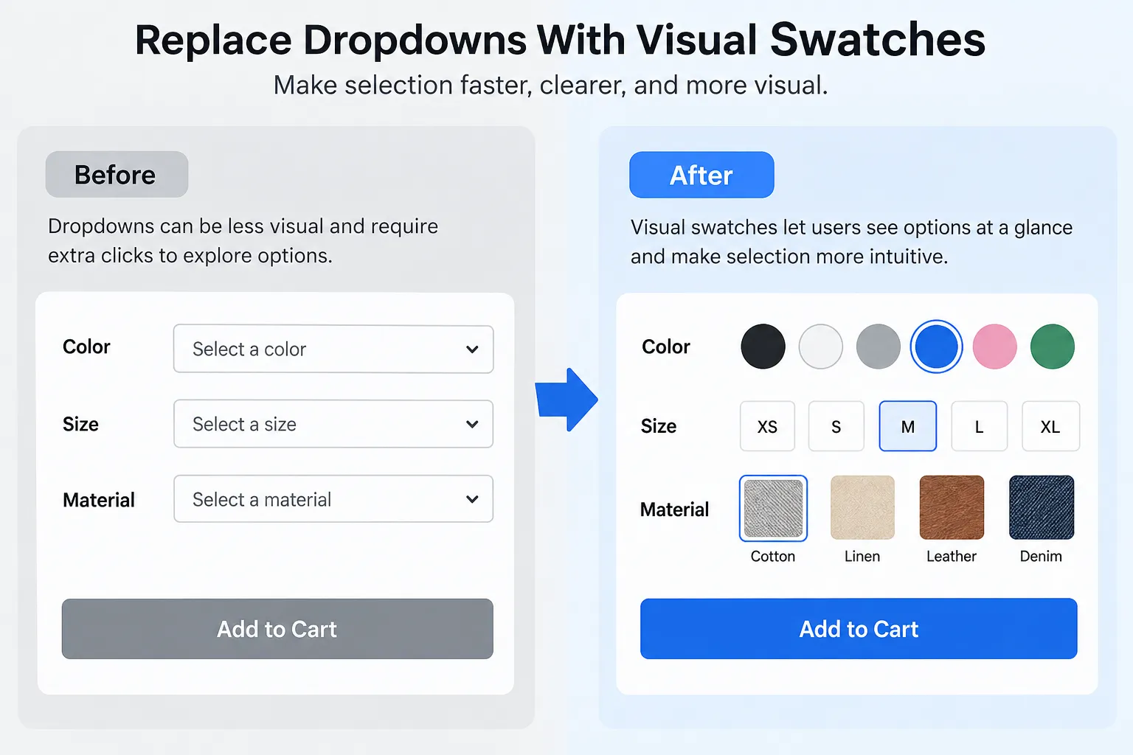Select size XS
This screenshot has height=755, width=1133.
click(x=767, y=426)
